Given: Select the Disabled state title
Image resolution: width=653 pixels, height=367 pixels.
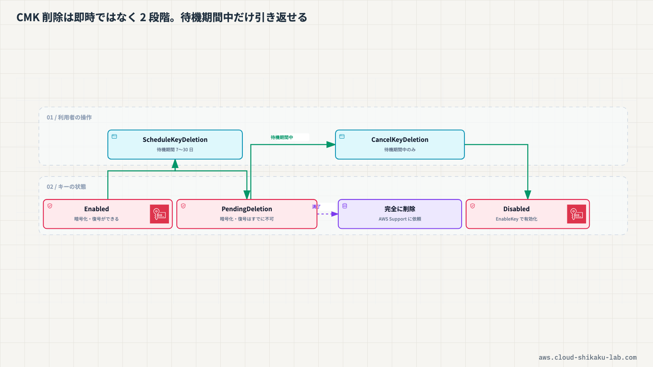Looking at the screenshot, I should coord(516,209).
